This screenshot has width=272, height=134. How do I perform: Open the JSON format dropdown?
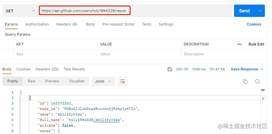(103, 81)
